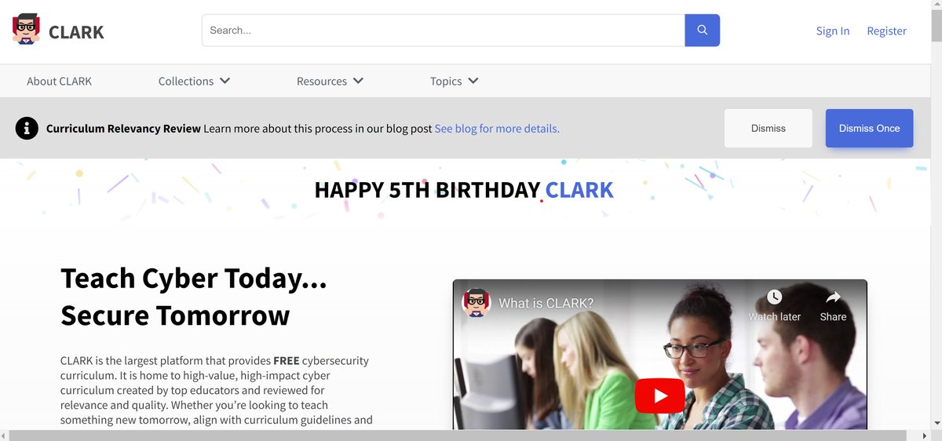Expand the Resources dropdown
The image size is (942, 441).
[x=330, y=81]
